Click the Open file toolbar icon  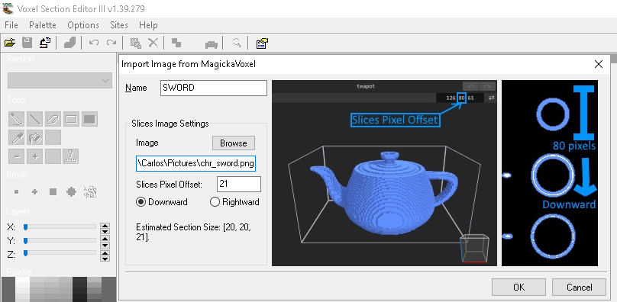click(x=10, y=43)
